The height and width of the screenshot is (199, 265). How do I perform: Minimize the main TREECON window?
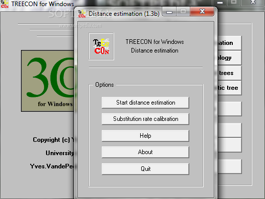tap(220, 3)
